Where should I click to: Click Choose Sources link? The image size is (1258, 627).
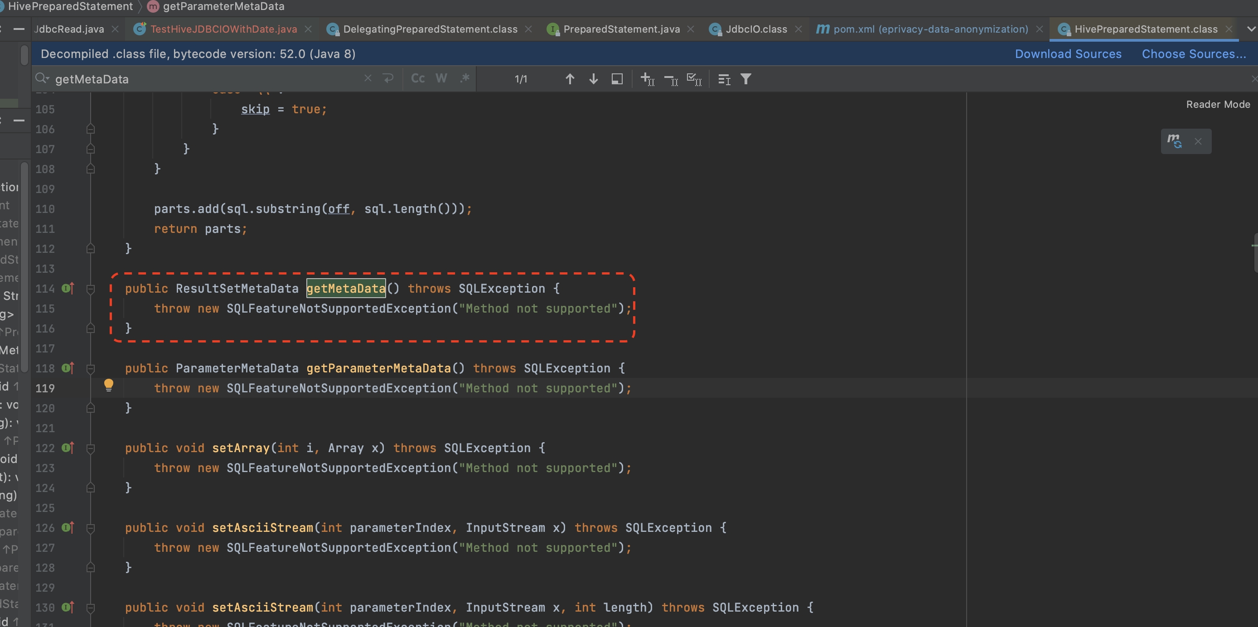point(1194,54)
